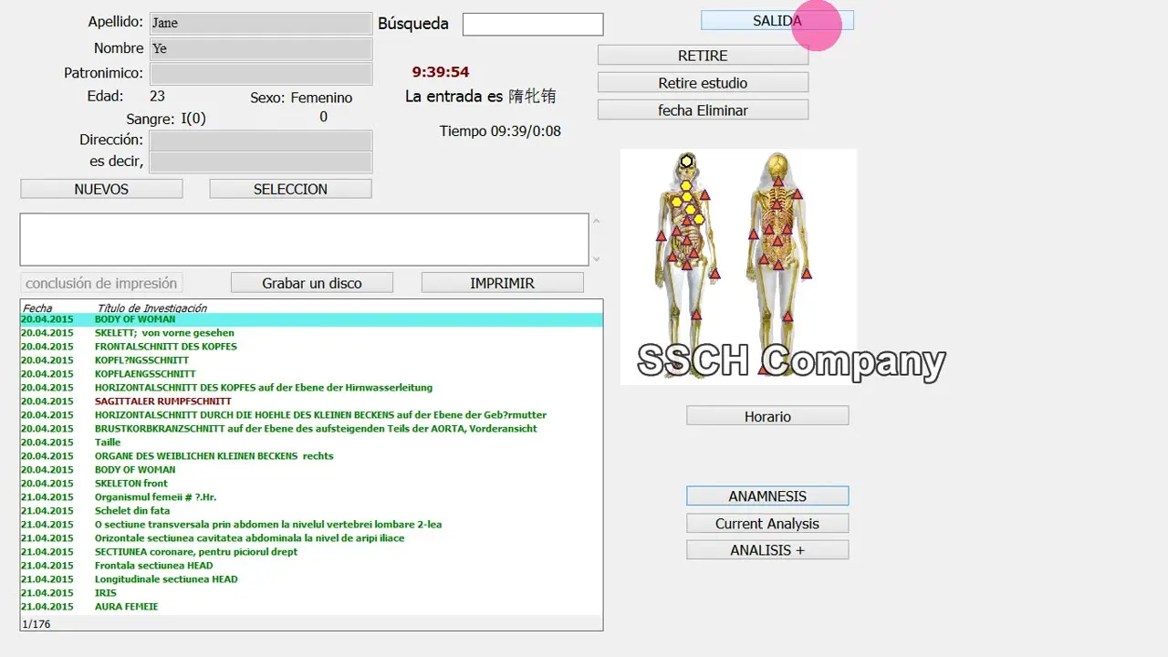Click the '1/176' record counter

[x=36, y=624]
